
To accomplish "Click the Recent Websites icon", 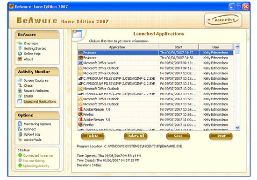I will pyautogui.click(x=20, y=90).
